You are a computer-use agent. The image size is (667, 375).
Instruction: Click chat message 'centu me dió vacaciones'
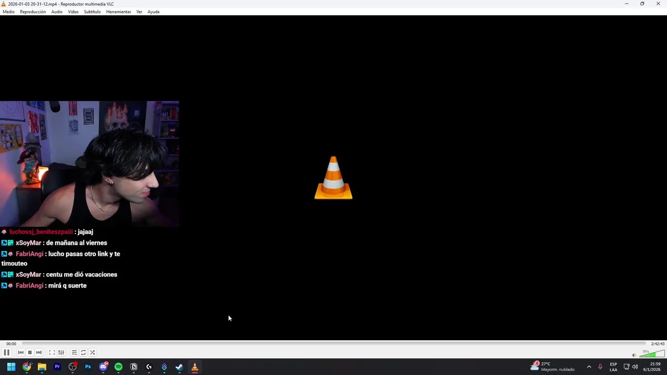tap(81, 274)
